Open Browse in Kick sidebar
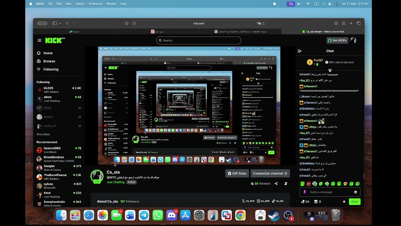Image resolution: width=401 pixels, height=226 pixels. tap(46, 61)
